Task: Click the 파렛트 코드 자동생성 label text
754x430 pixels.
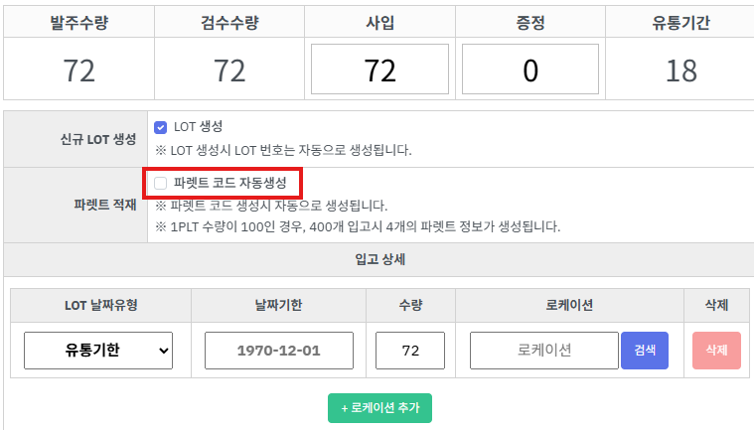Action: [229, 183]
